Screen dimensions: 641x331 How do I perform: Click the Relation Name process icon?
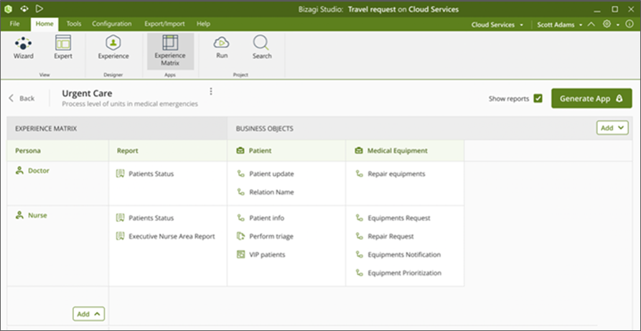(x=240, y=192)
